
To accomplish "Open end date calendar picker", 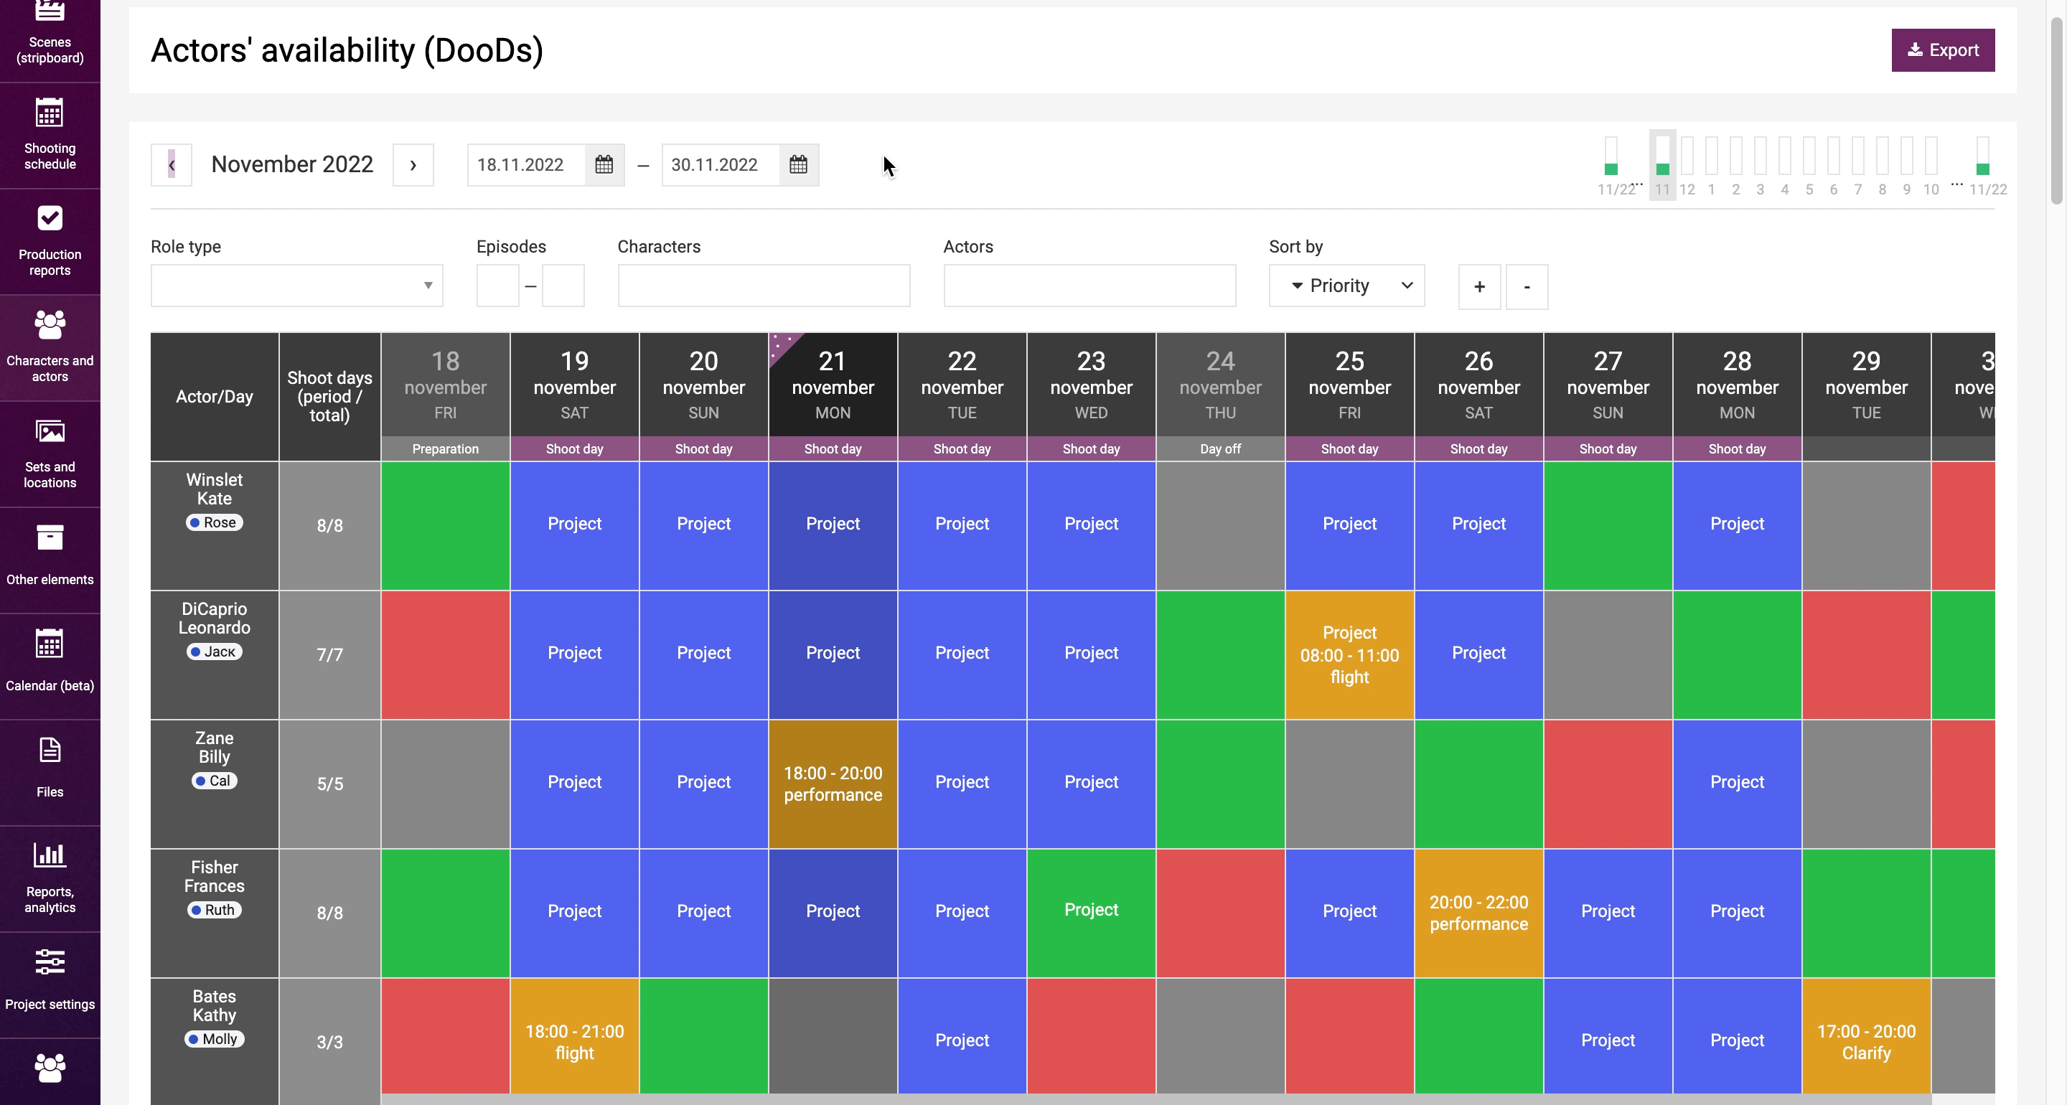I will 798,165.
